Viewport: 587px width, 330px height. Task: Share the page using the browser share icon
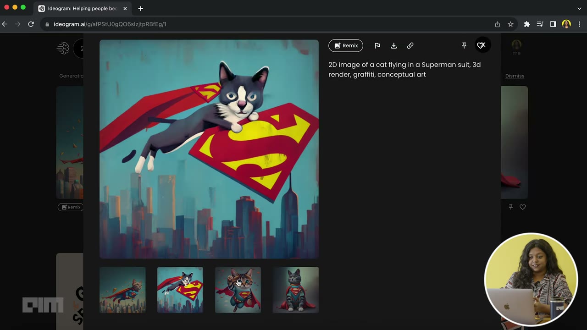498,24
